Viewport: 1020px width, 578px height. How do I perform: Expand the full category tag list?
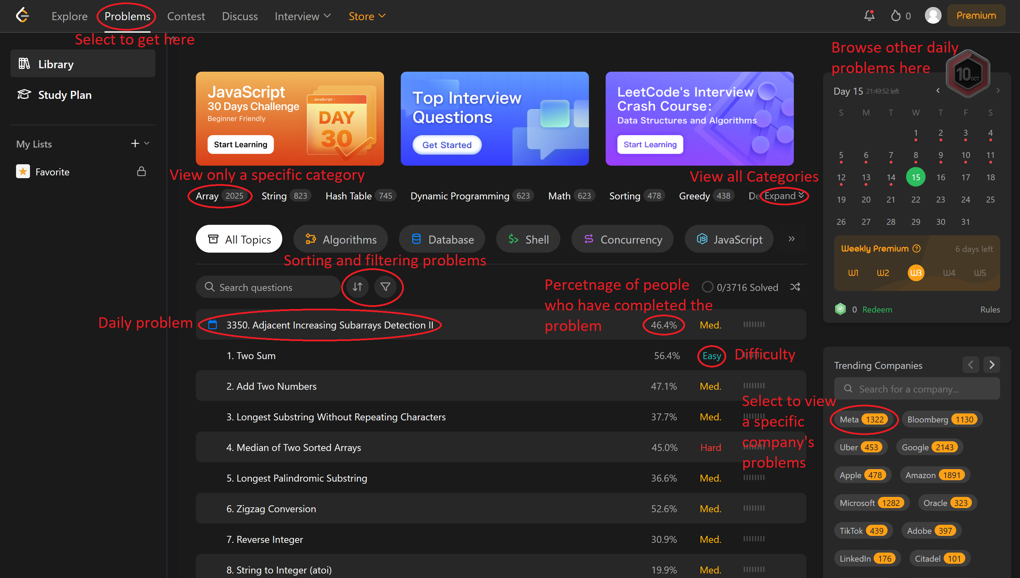[784, 195]
